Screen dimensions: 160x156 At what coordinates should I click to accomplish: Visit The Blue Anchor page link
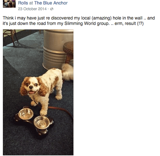click(x=51, y=3)
